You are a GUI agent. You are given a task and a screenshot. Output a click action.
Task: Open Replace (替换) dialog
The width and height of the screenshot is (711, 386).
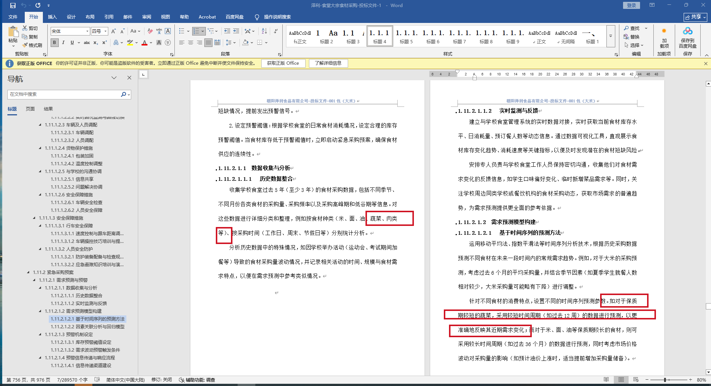click(632, 37)
